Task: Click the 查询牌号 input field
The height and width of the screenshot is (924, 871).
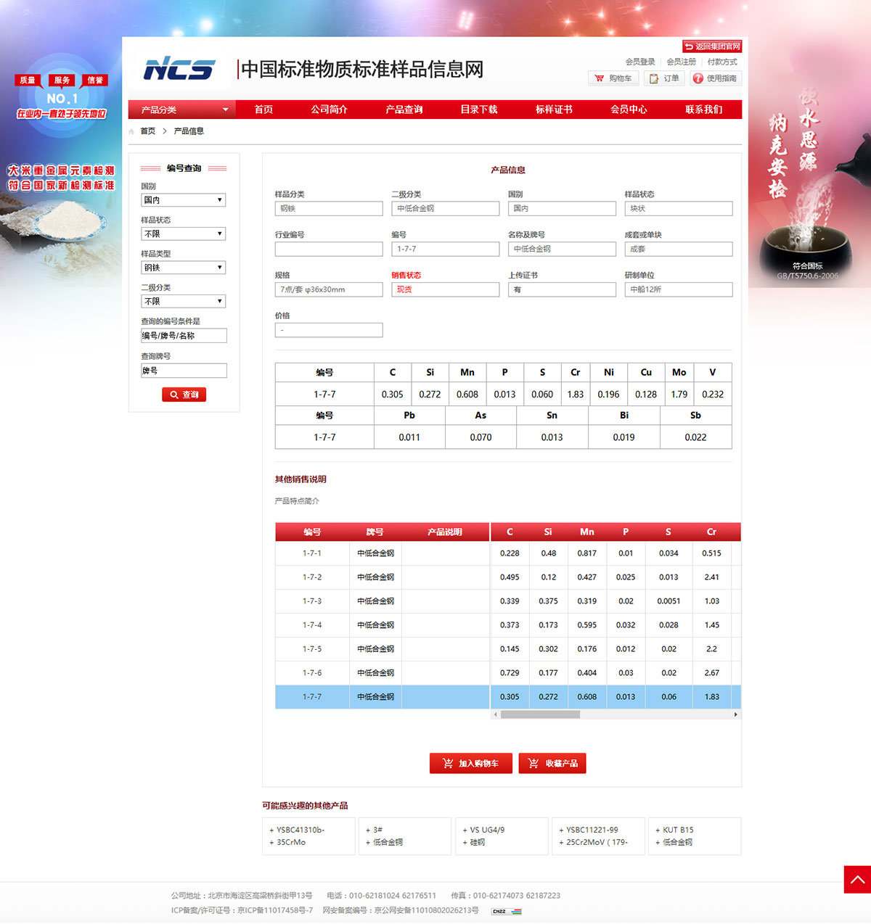Action: 184,371
